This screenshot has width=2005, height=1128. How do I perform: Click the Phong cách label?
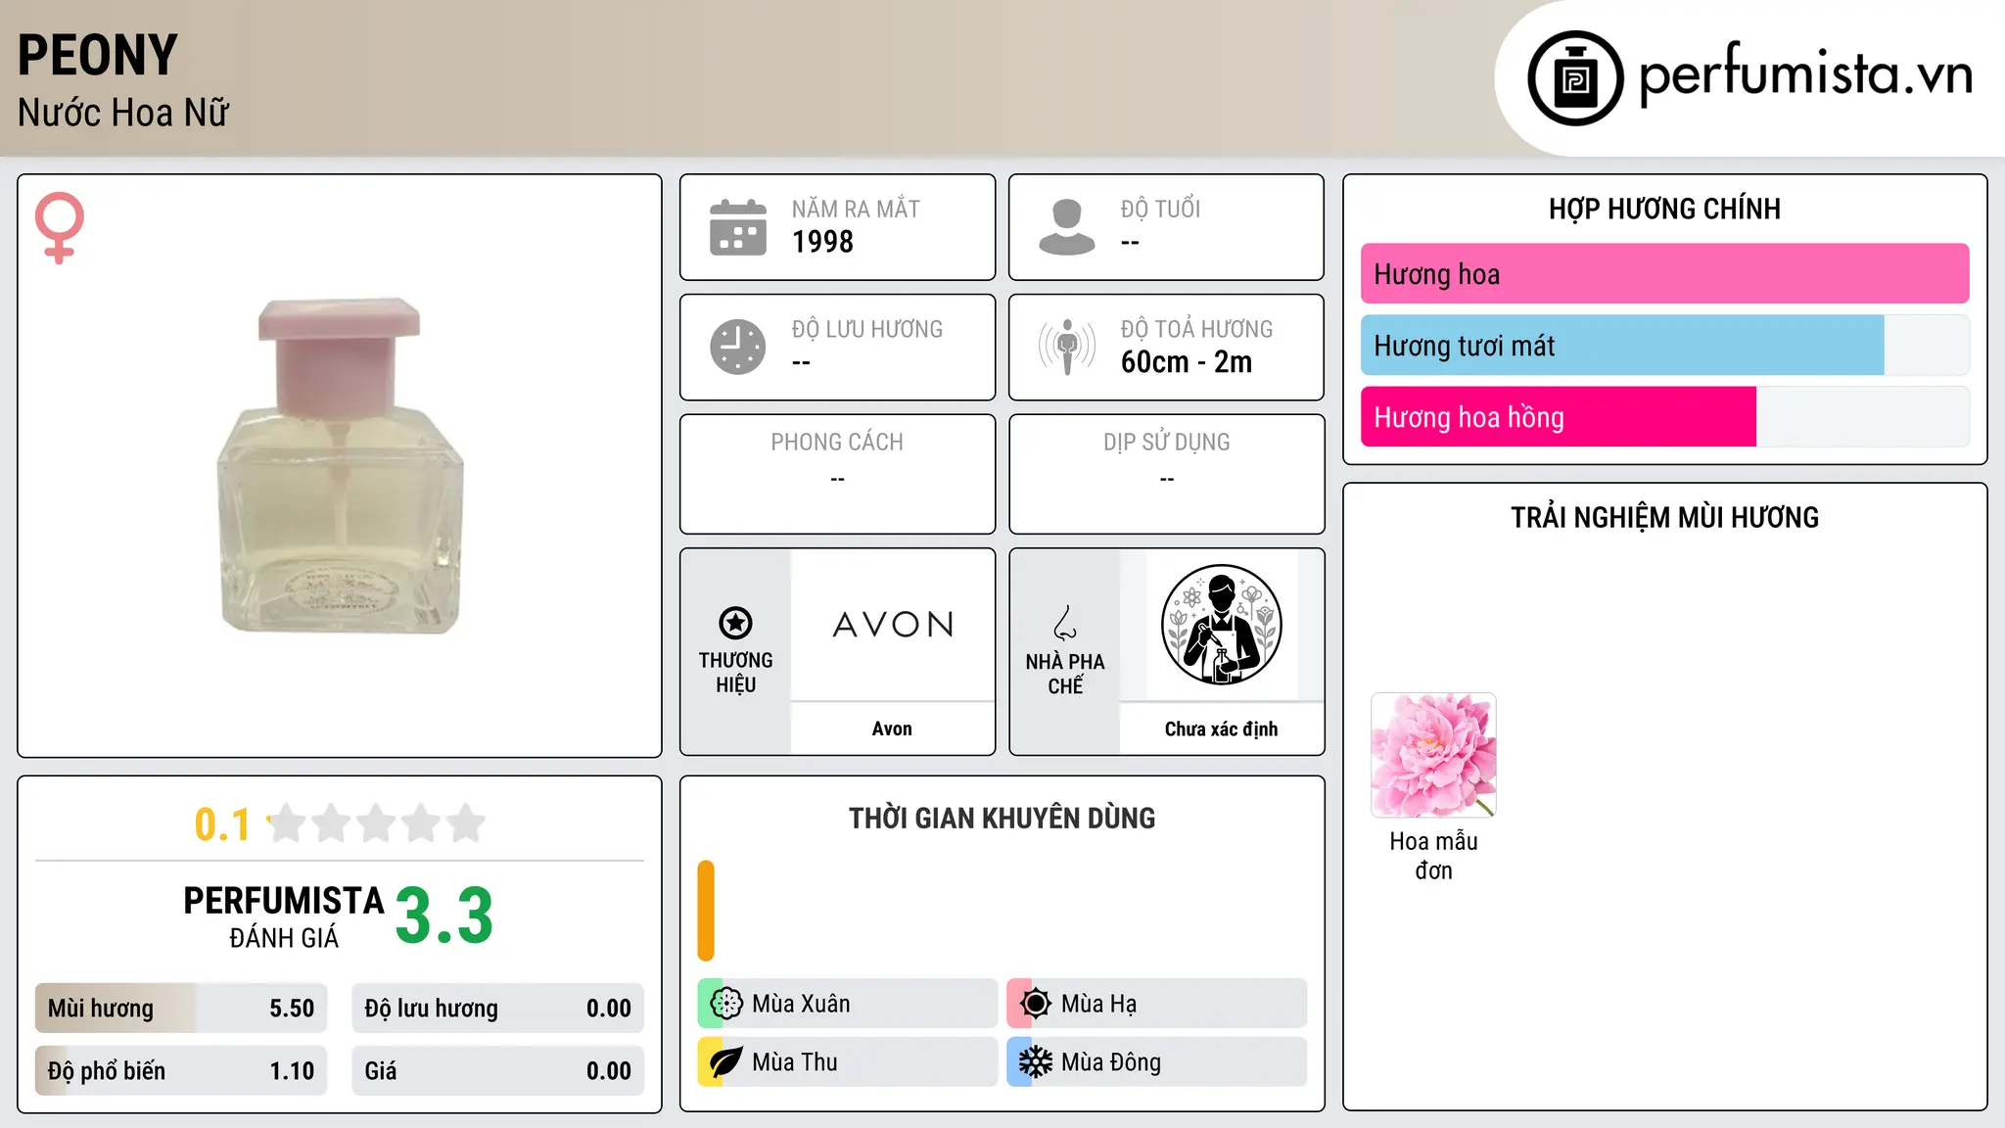837,443
